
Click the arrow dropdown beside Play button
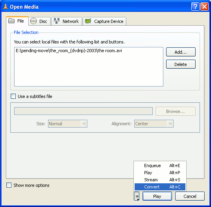[137, 196]
